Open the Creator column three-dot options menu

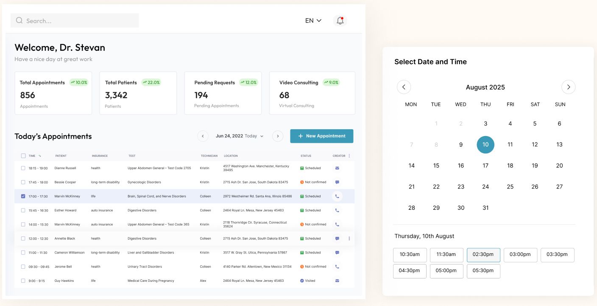click(349, 156)
